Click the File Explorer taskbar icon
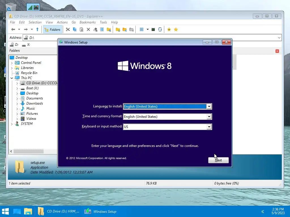 28,211
